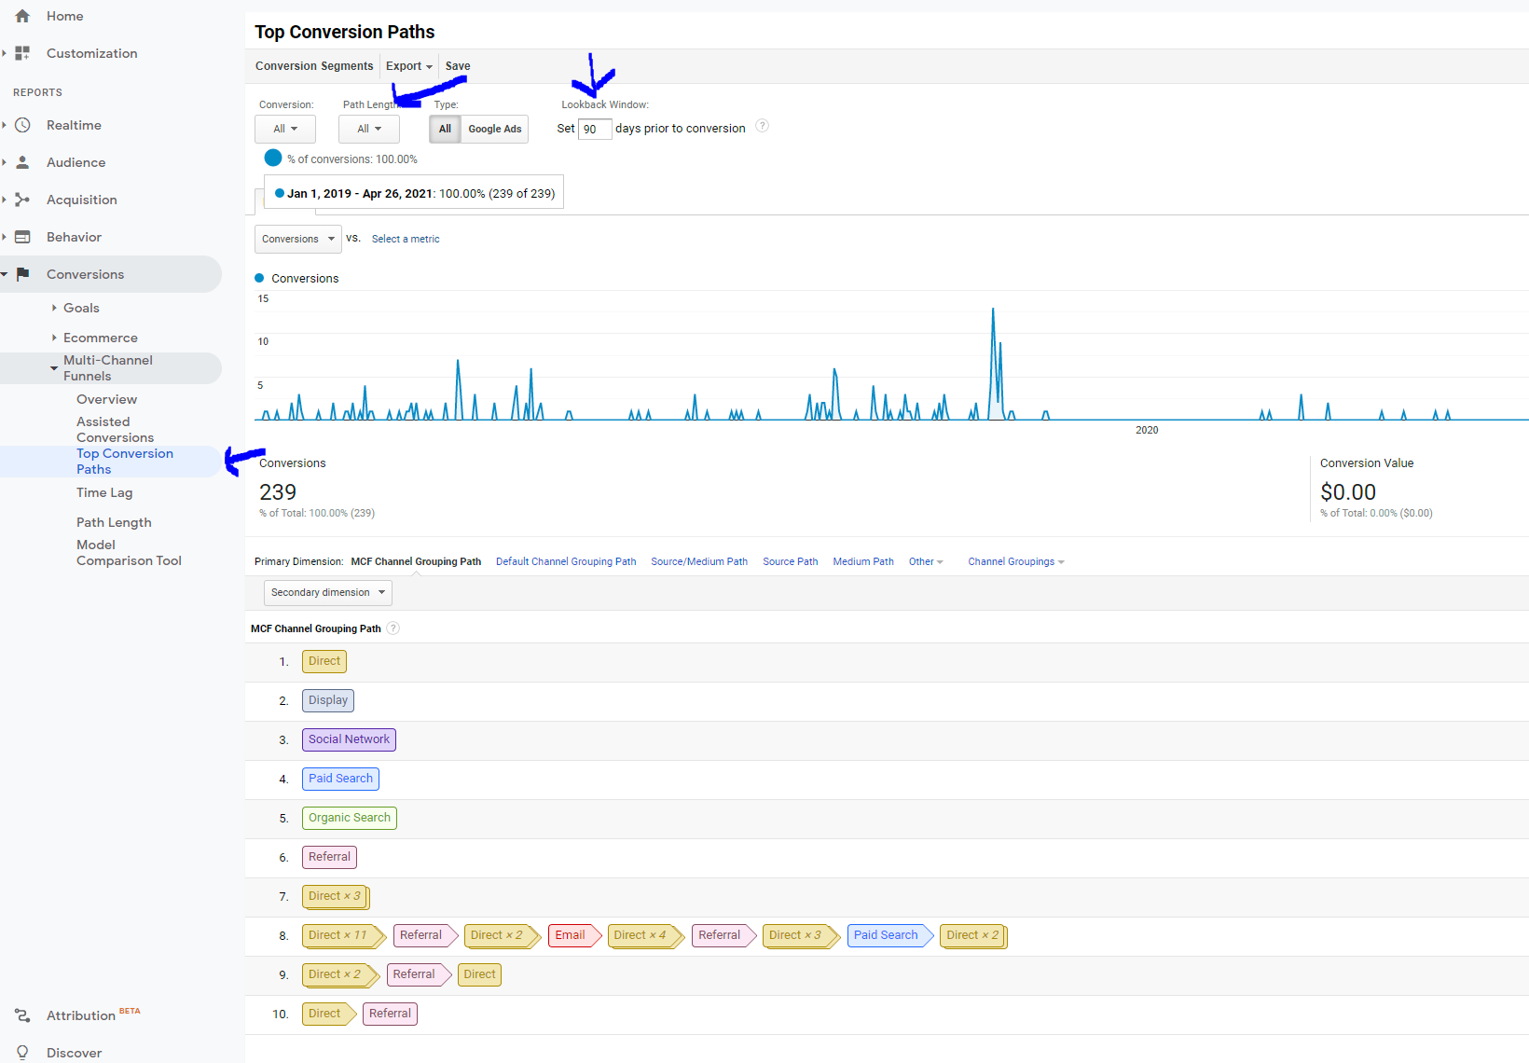Image resolution: width=1529 pixels, height=1063 pixels.
Task: Click the Select a metric link
Action: (x=406, y=239)
